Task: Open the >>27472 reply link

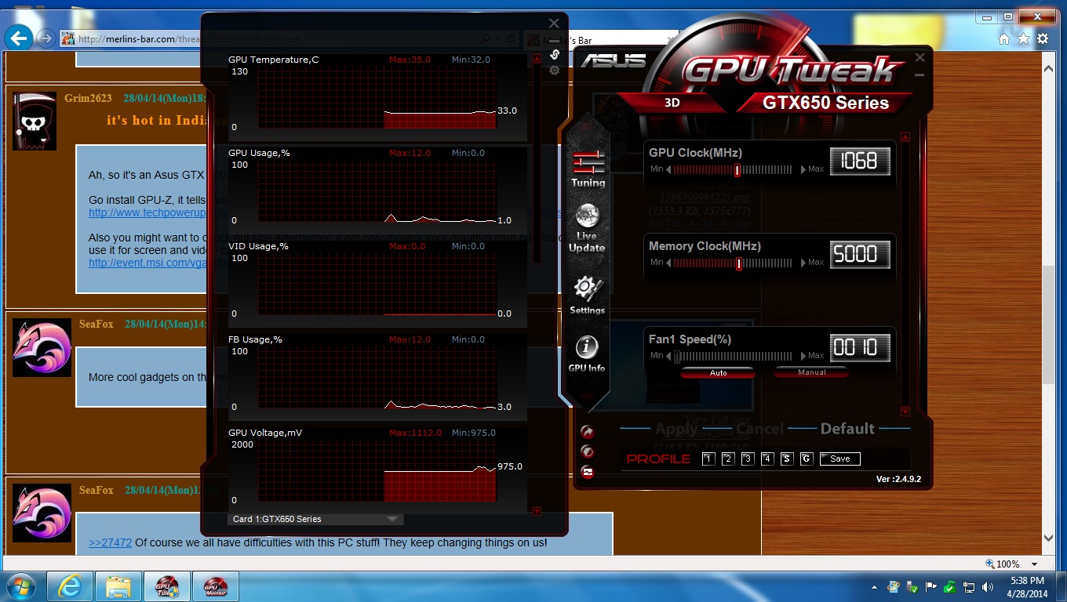Action: [x=110, y=542]
